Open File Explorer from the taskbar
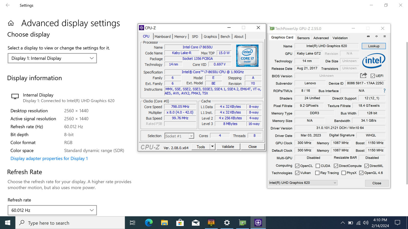The height and width of the screenshot is (229, 408). [x=164, y=223]
